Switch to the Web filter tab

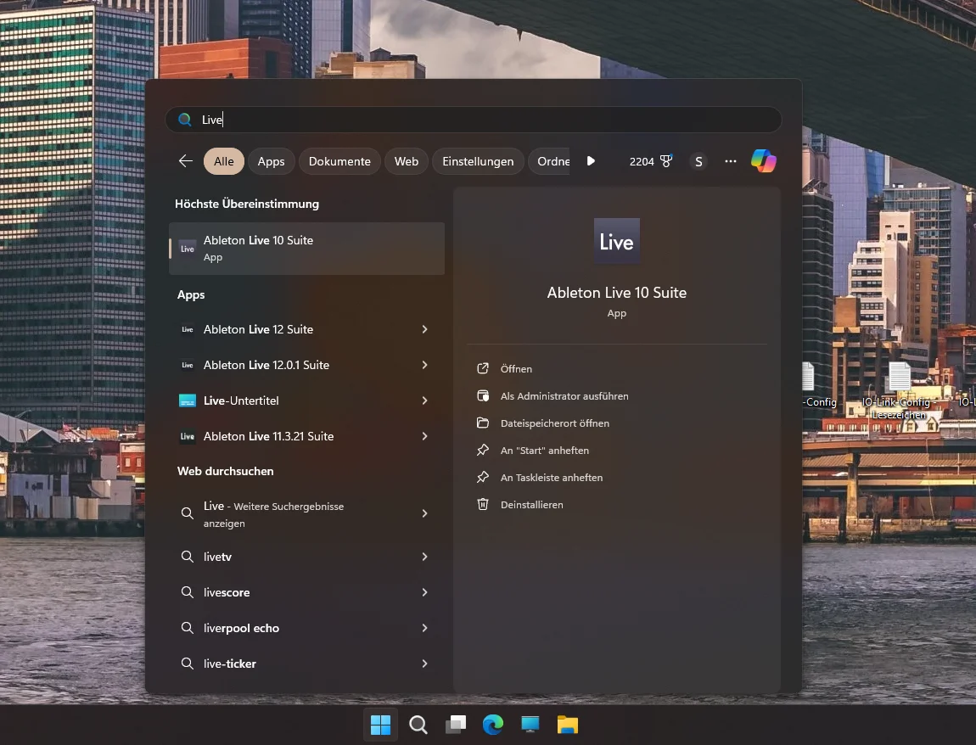[406, 161]
